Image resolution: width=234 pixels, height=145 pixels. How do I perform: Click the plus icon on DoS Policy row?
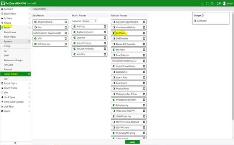[x=144, y=50]
